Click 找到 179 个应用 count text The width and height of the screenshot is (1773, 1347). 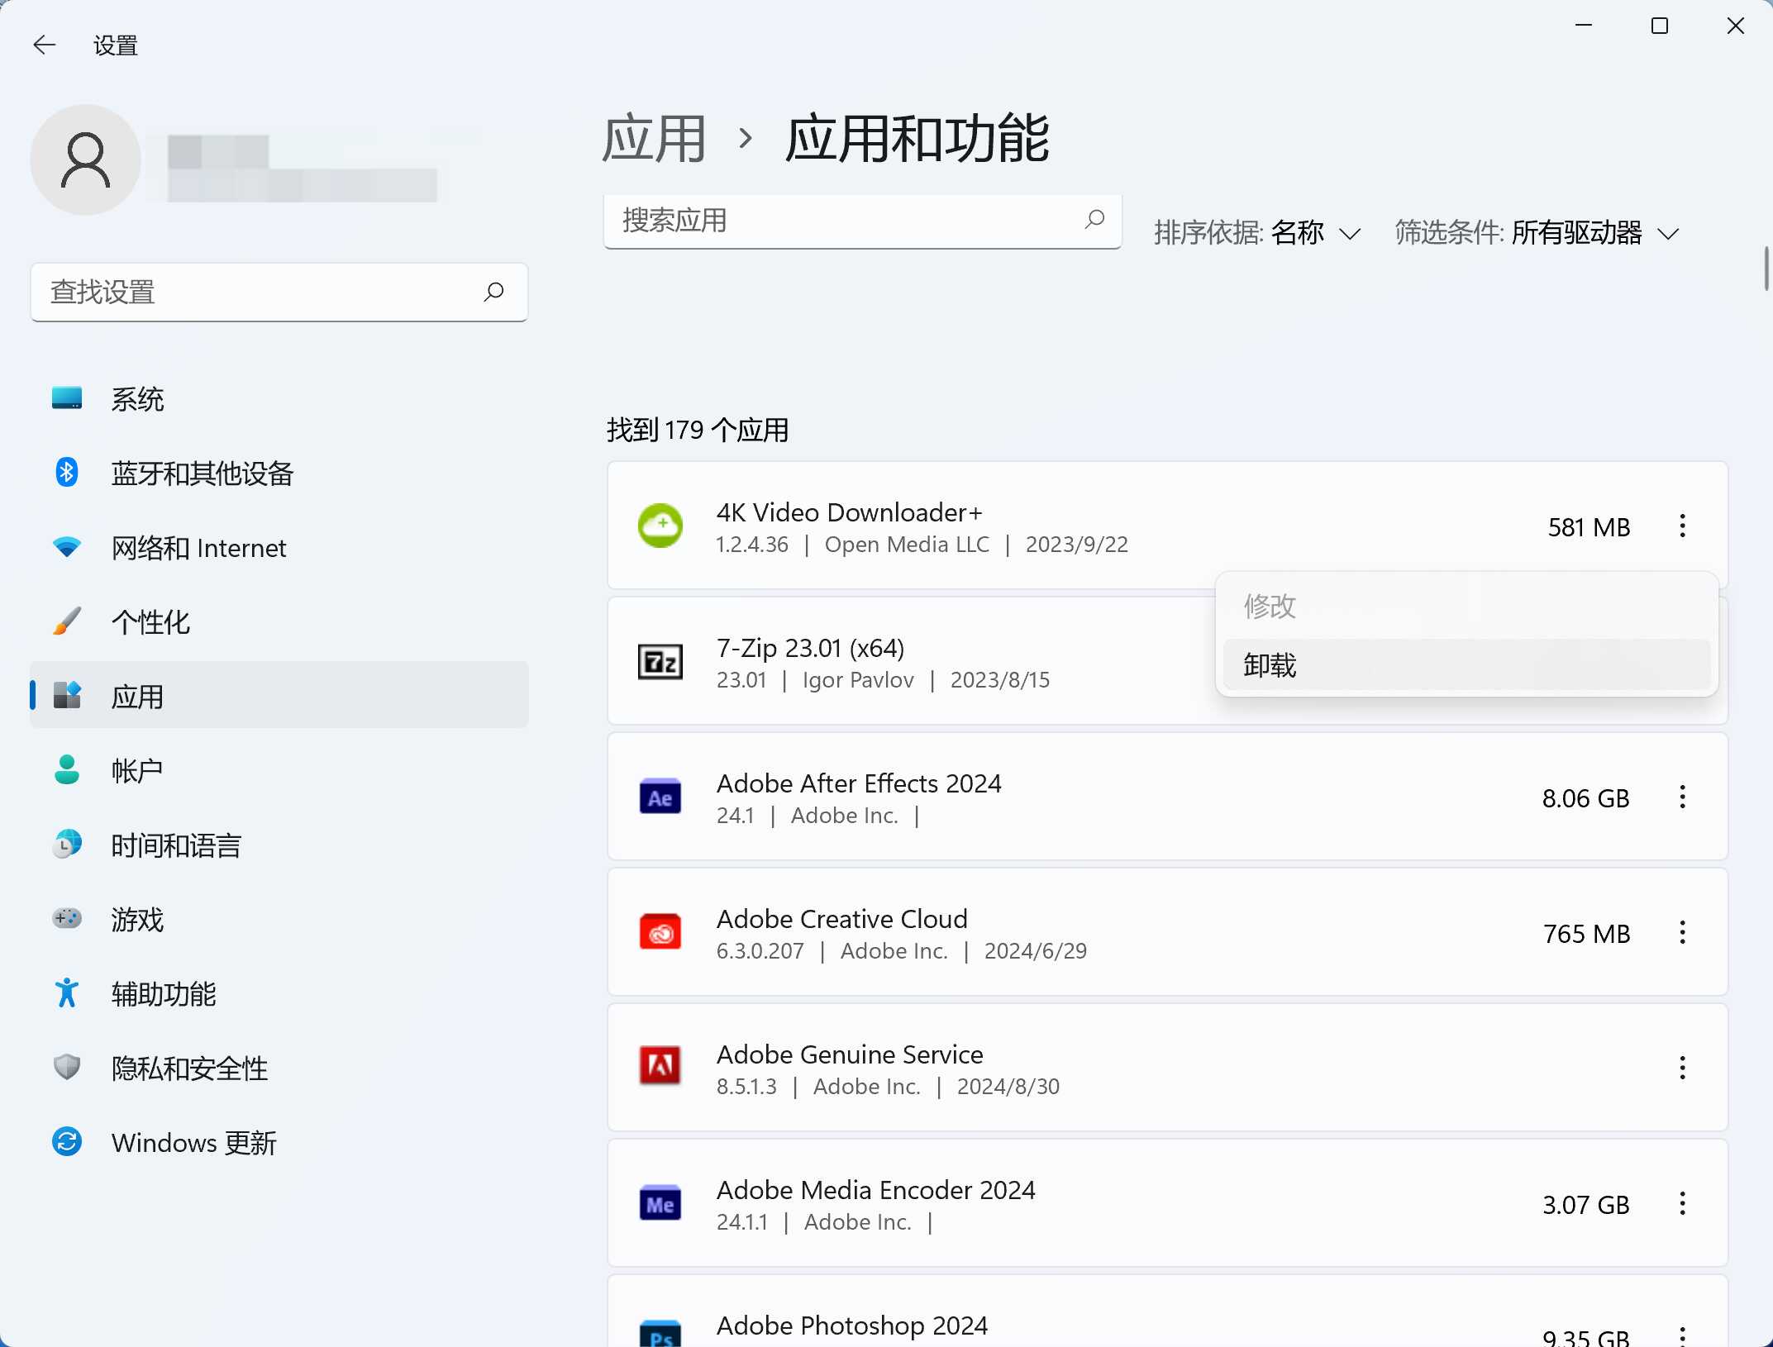[698, 430]
